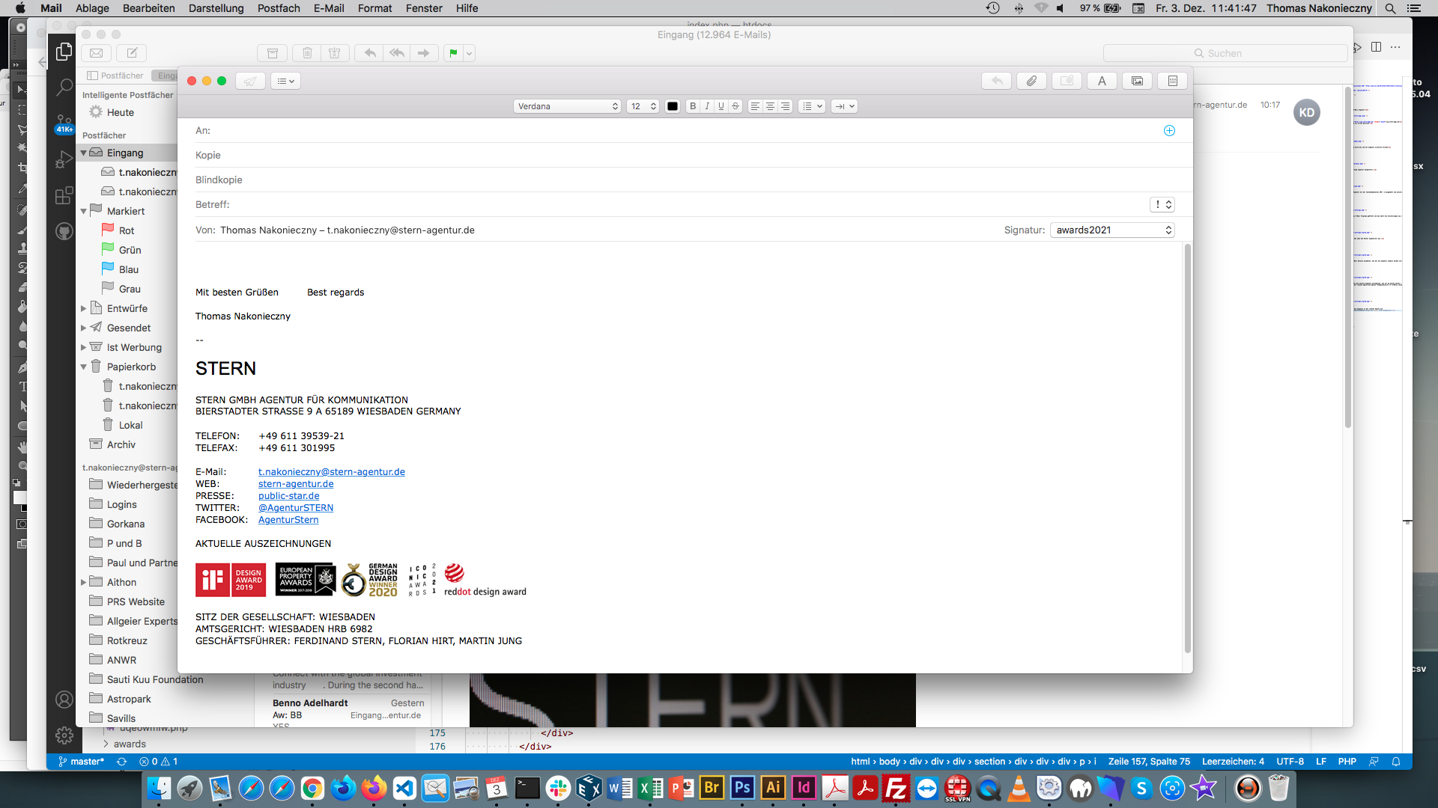Click the trash delete icon in the Mail toolbar
1438x808 pixels.
(x=307, y=53)
